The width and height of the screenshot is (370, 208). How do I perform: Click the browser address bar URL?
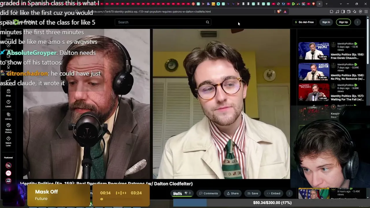tap(150, 12)
